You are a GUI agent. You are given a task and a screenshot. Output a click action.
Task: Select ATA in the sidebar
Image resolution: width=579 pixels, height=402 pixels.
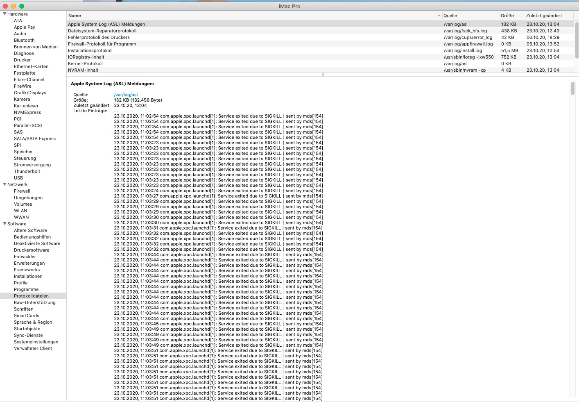click(x=18, y=20)
